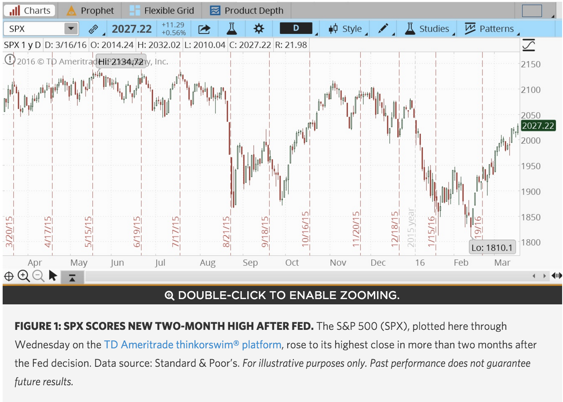The width and height of the screenshot is (563, 402).
Task: Click the 8/21/15 expiration date marker
Action: point(227,231)
